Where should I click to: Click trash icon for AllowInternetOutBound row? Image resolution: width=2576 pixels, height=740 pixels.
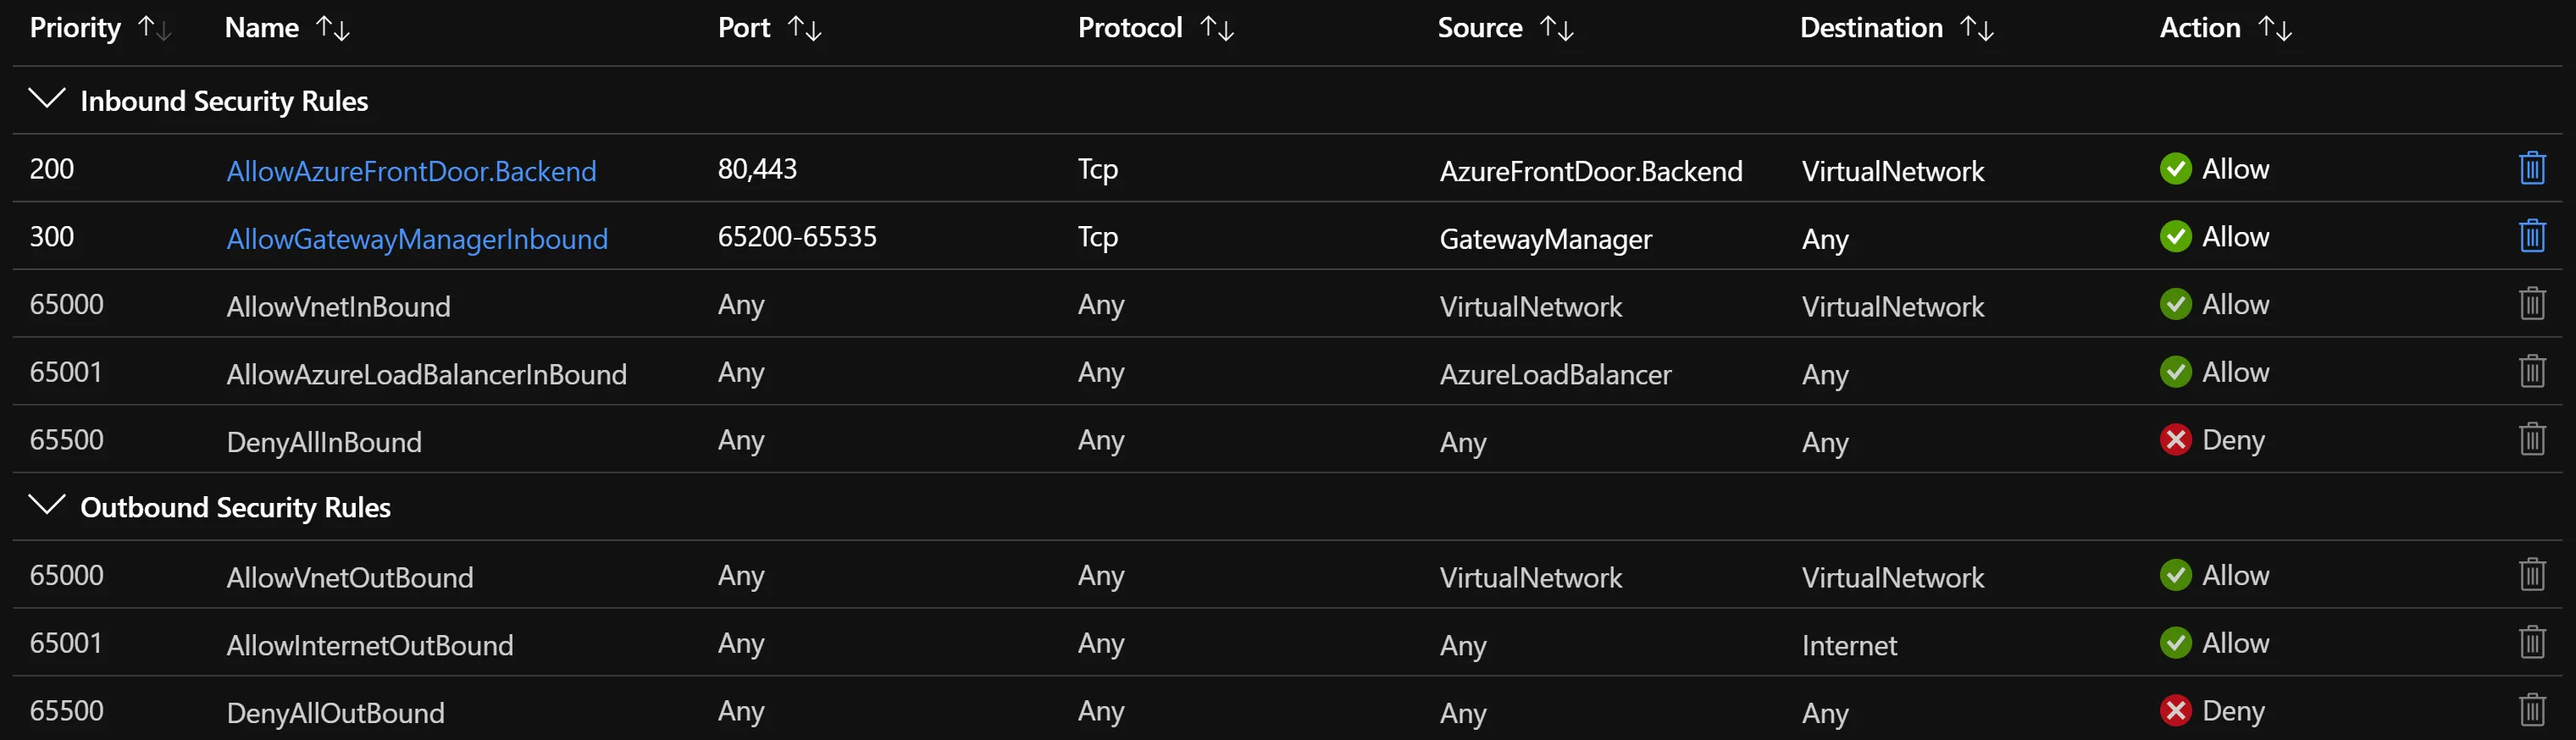(2531, 643)
